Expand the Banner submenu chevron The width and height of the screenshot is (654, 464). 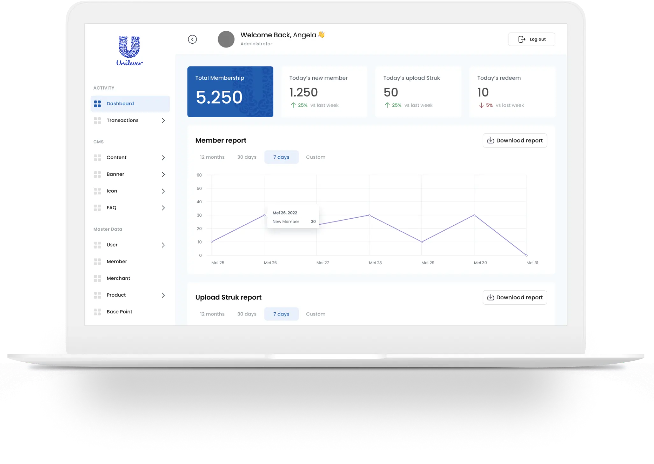pyautogui.click(x=163, y=174)
